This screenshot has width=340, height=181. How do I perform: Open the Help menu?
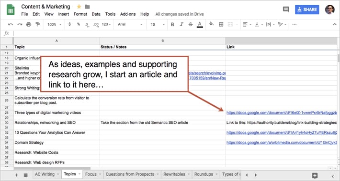[145, 14]
